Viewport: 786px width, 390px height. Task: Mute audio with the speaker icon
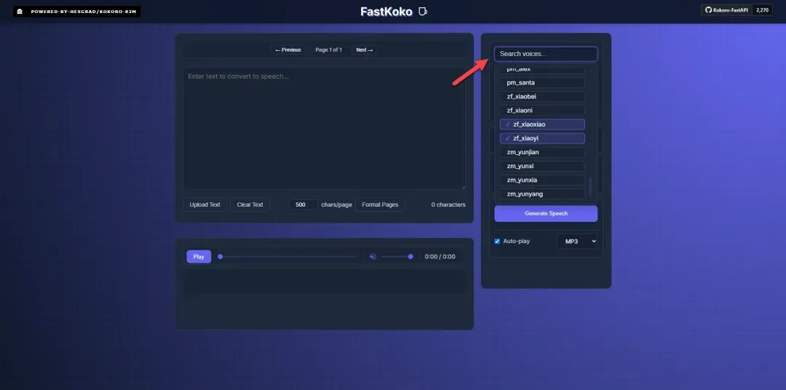click(x=373, y=257)
